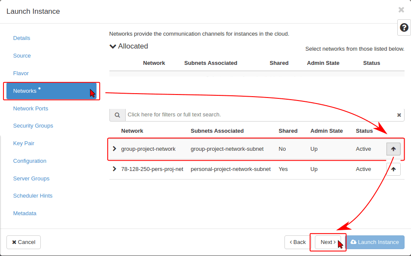411x256 pixels.
Task: Switch to the Source step
Action: tap(22, 56)
